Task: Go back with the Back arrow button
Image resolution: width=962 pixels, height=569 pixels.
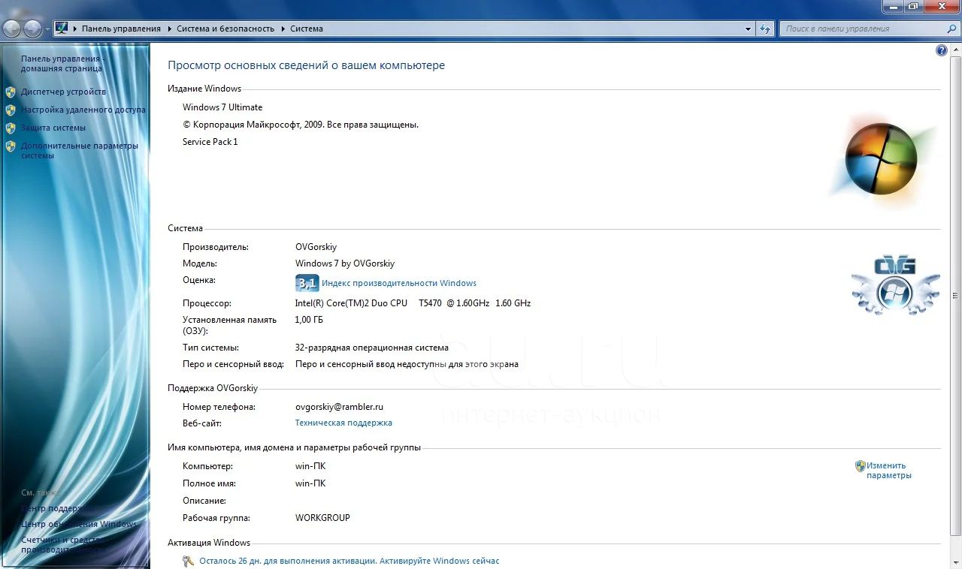Action: [12, 29]
